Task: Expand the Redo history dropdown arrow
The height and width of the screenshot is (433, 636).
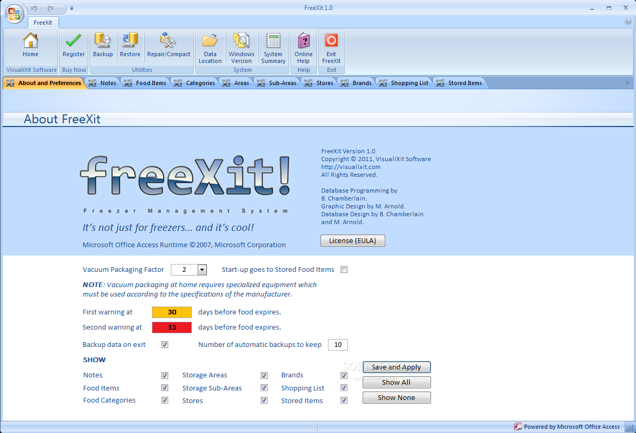Action: [x=58, y=8]
